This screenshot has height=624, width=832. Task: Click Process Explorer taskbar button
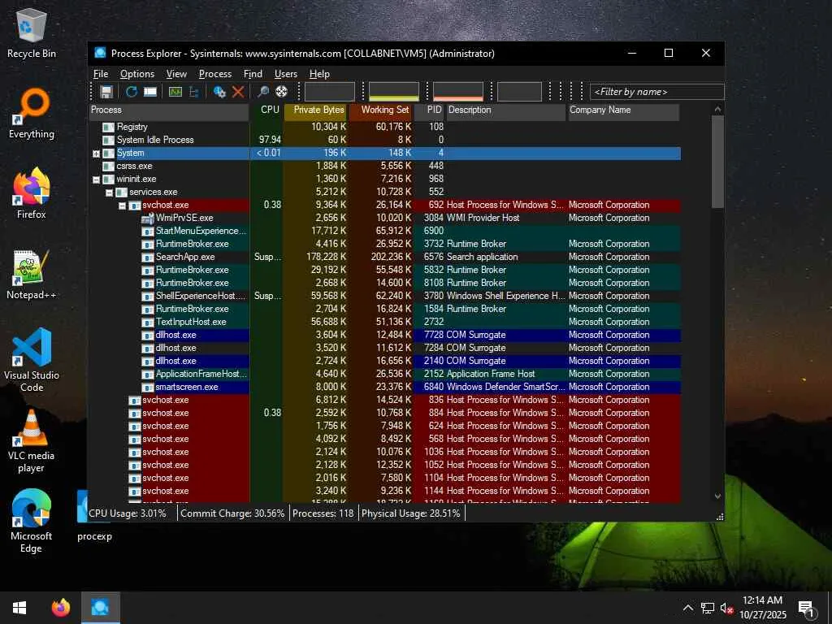click(100, 608)
